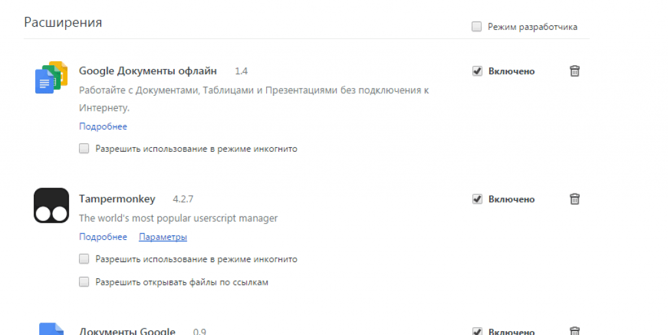Delete the Google Документы офлайн extension via trash icon
The height and width of the screenshot is (335, 668).
pos(574,70)
